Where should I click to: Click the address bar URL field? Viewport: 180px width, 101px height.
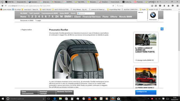pos(59,6)
